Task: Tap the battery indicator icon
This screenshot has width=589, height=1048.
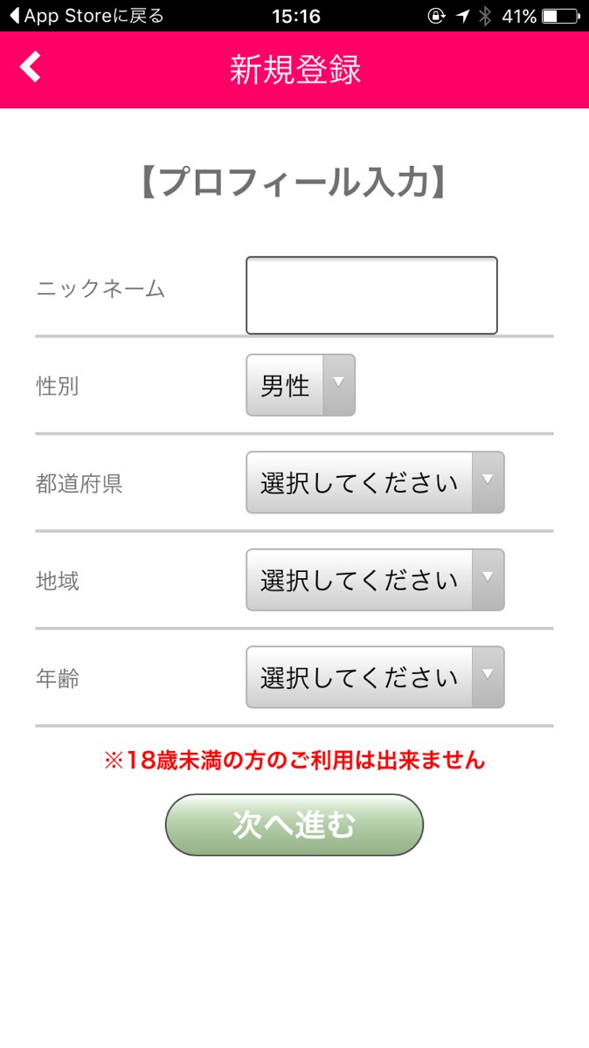Action: click(x=559, y=16)
